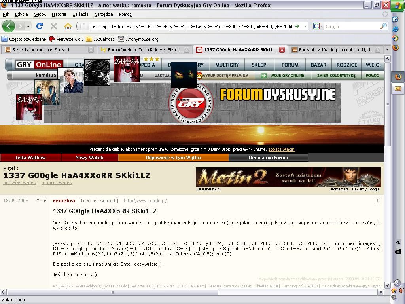The height and width of the screenshot is (304, 405).
Task: Click the round Komputer GRY Kolekcja badge
Action: tap(191, 103)
